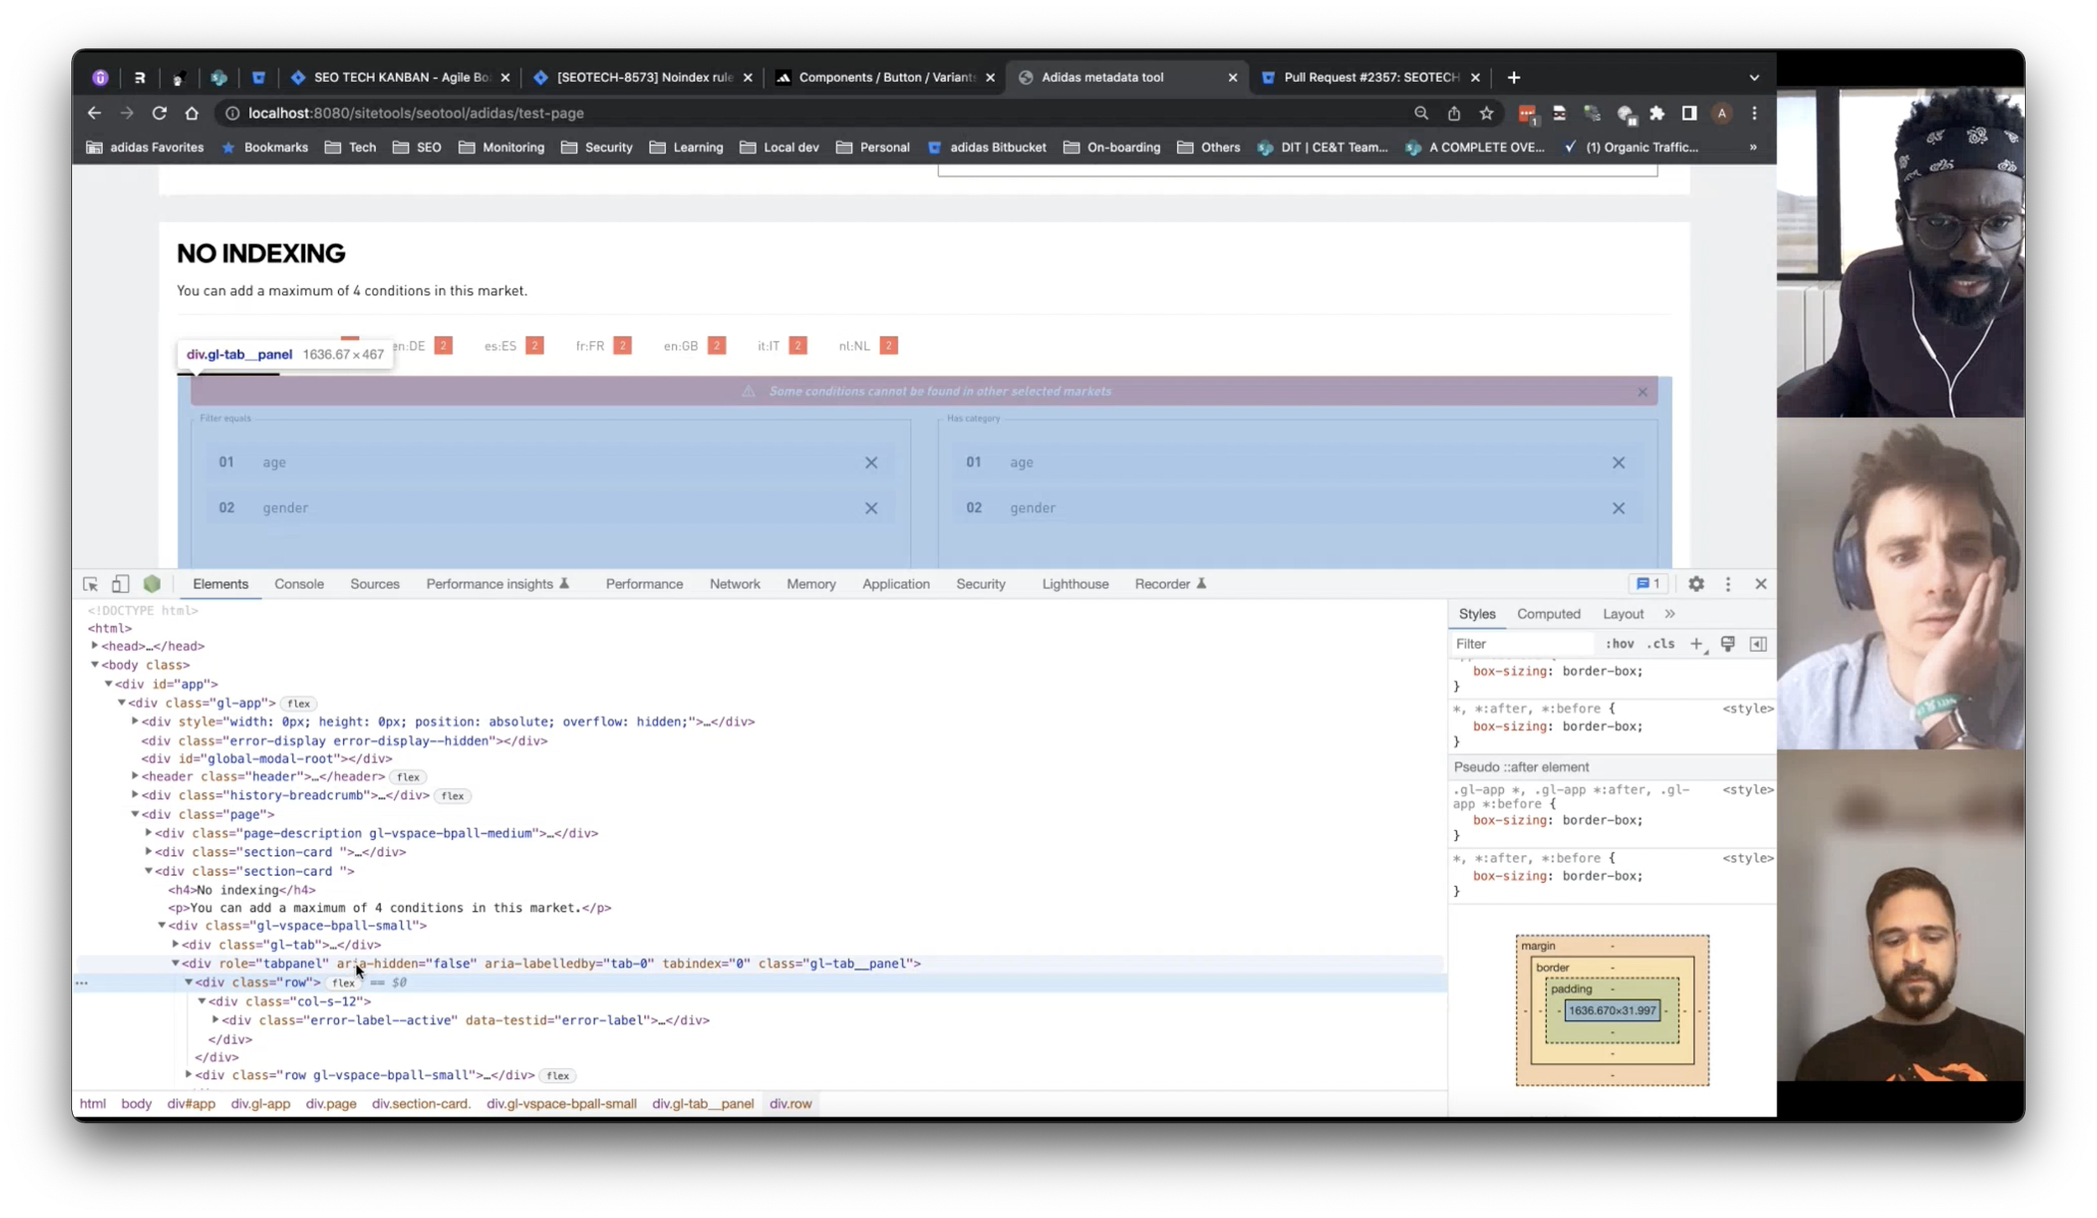
Task: Open the Computed styles tab
Action: pos(1548,614)
